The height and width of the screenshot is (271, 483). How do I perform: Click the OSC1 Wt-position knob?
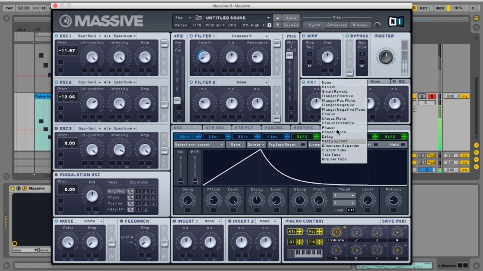pos(92,57)
